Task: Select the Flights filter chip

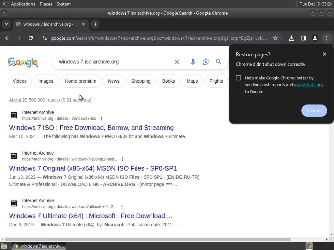Action: [x=216, y=81]
